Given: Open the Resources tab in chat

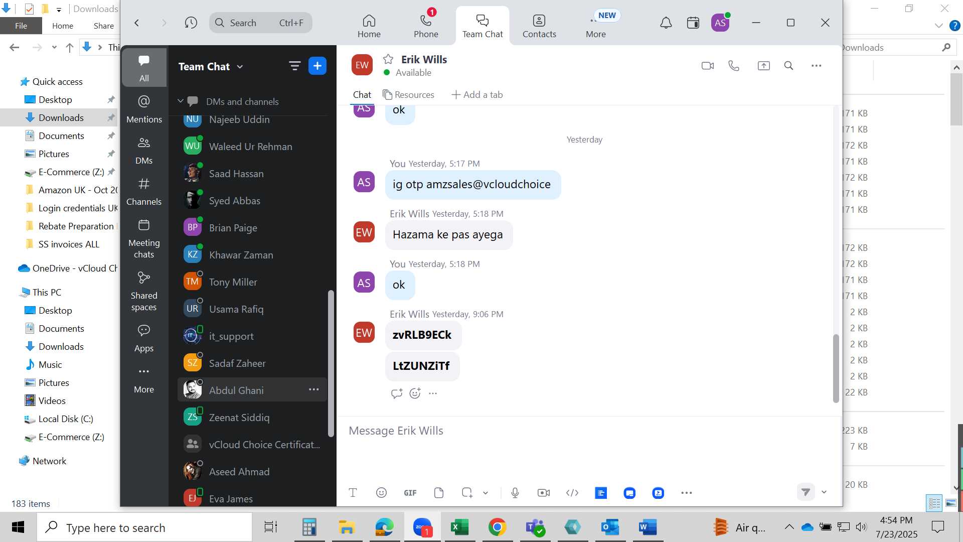Looking at the screenshot, I should tap(408, 95).
